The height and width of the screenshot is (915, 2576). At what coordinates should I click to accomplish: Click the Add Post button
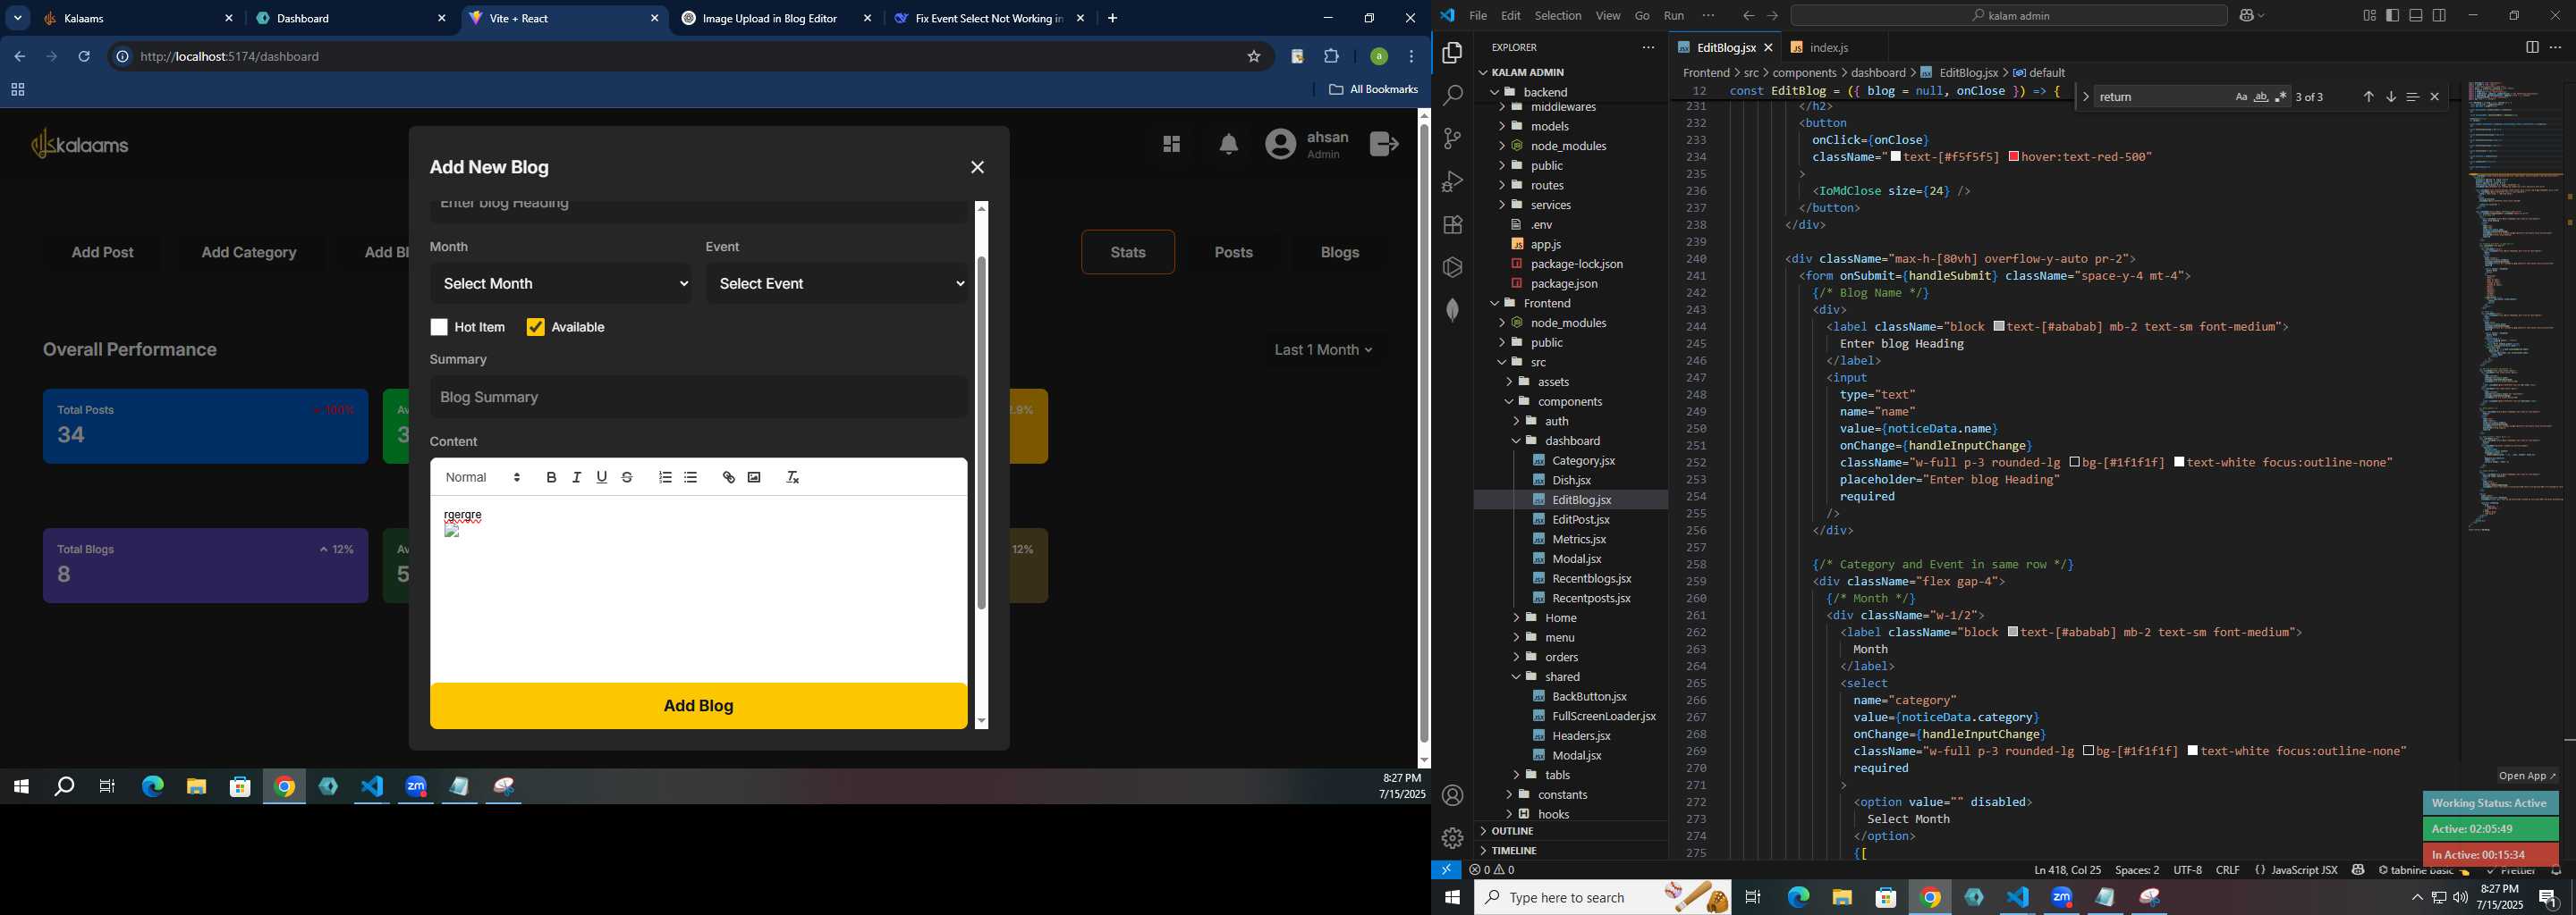click(x=102, y=253)
